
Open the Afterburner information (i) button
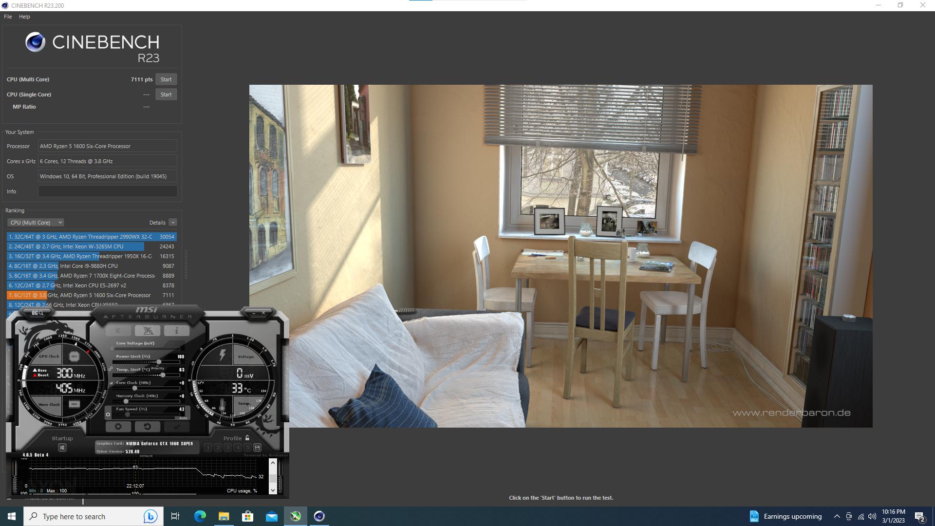176,331
